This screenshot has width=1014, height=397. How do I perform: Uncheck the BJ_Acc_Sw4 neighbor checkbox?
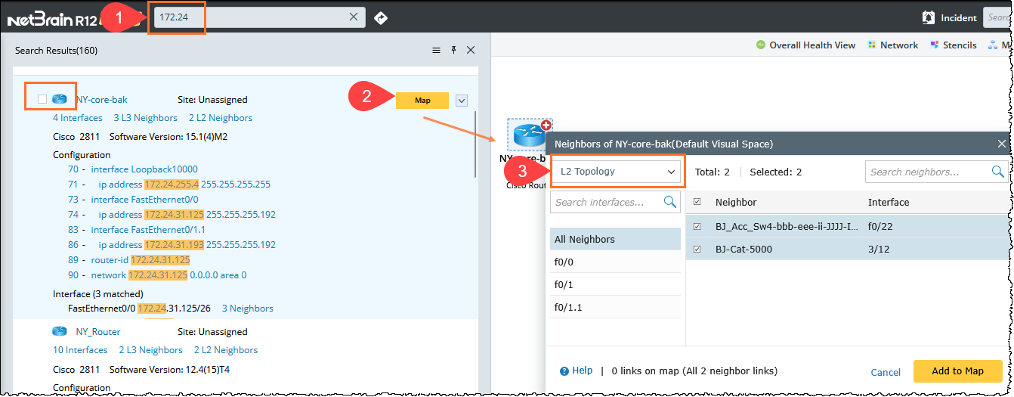(697, 226)
